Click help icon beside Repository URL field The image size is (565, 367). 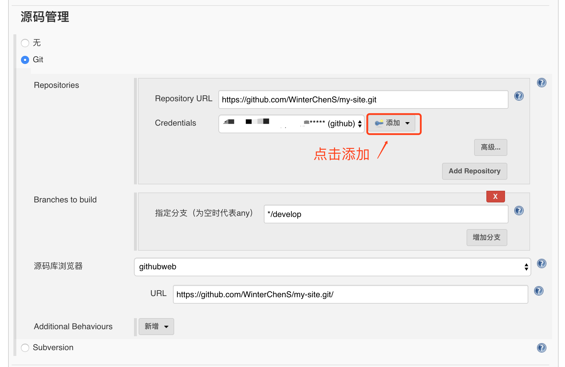(519, 96)
